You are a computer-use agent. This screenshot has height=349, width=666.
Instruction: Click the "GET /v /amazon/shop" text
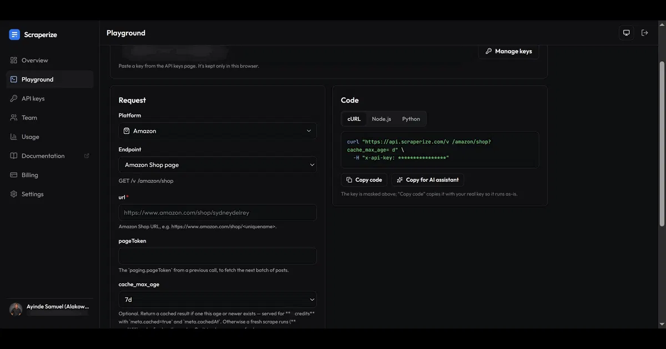point(146,181)
